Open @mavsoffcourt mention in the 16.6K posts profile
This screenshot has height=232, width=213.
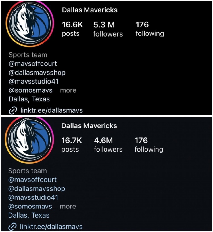click(33, 64)
